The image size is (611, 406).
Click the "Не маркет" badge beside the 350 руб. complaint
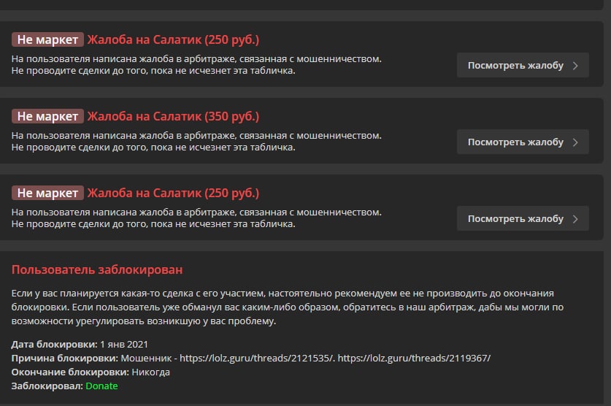[x=47, y=116]
